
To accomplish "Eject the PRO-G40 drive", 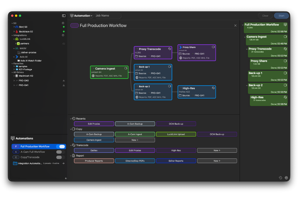I will click(64, 81).
